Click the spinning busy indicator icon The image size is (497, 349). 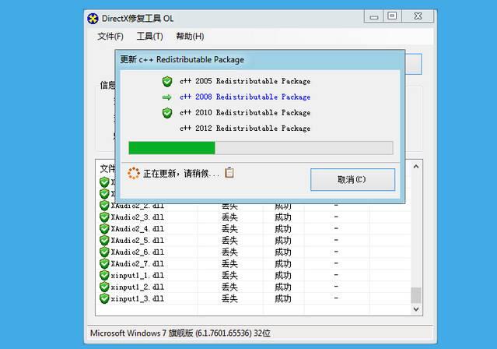(134, 173)
